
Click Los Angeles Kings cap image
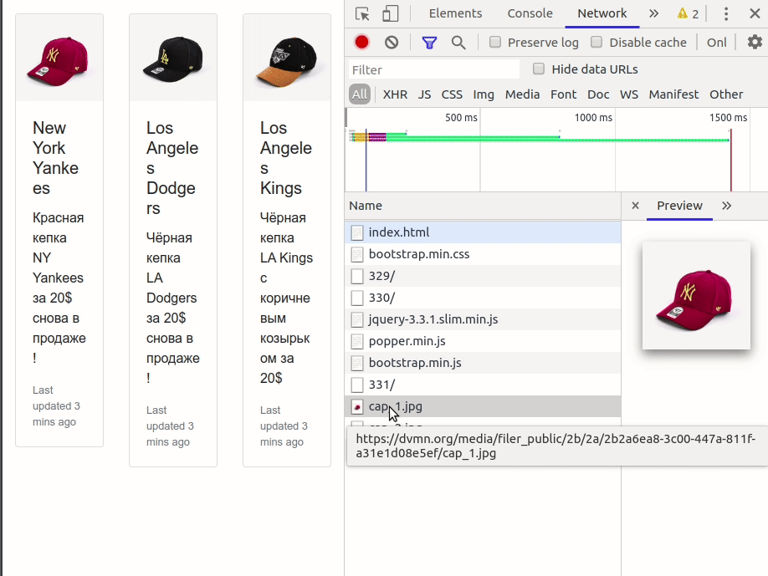tap(287, 58)
